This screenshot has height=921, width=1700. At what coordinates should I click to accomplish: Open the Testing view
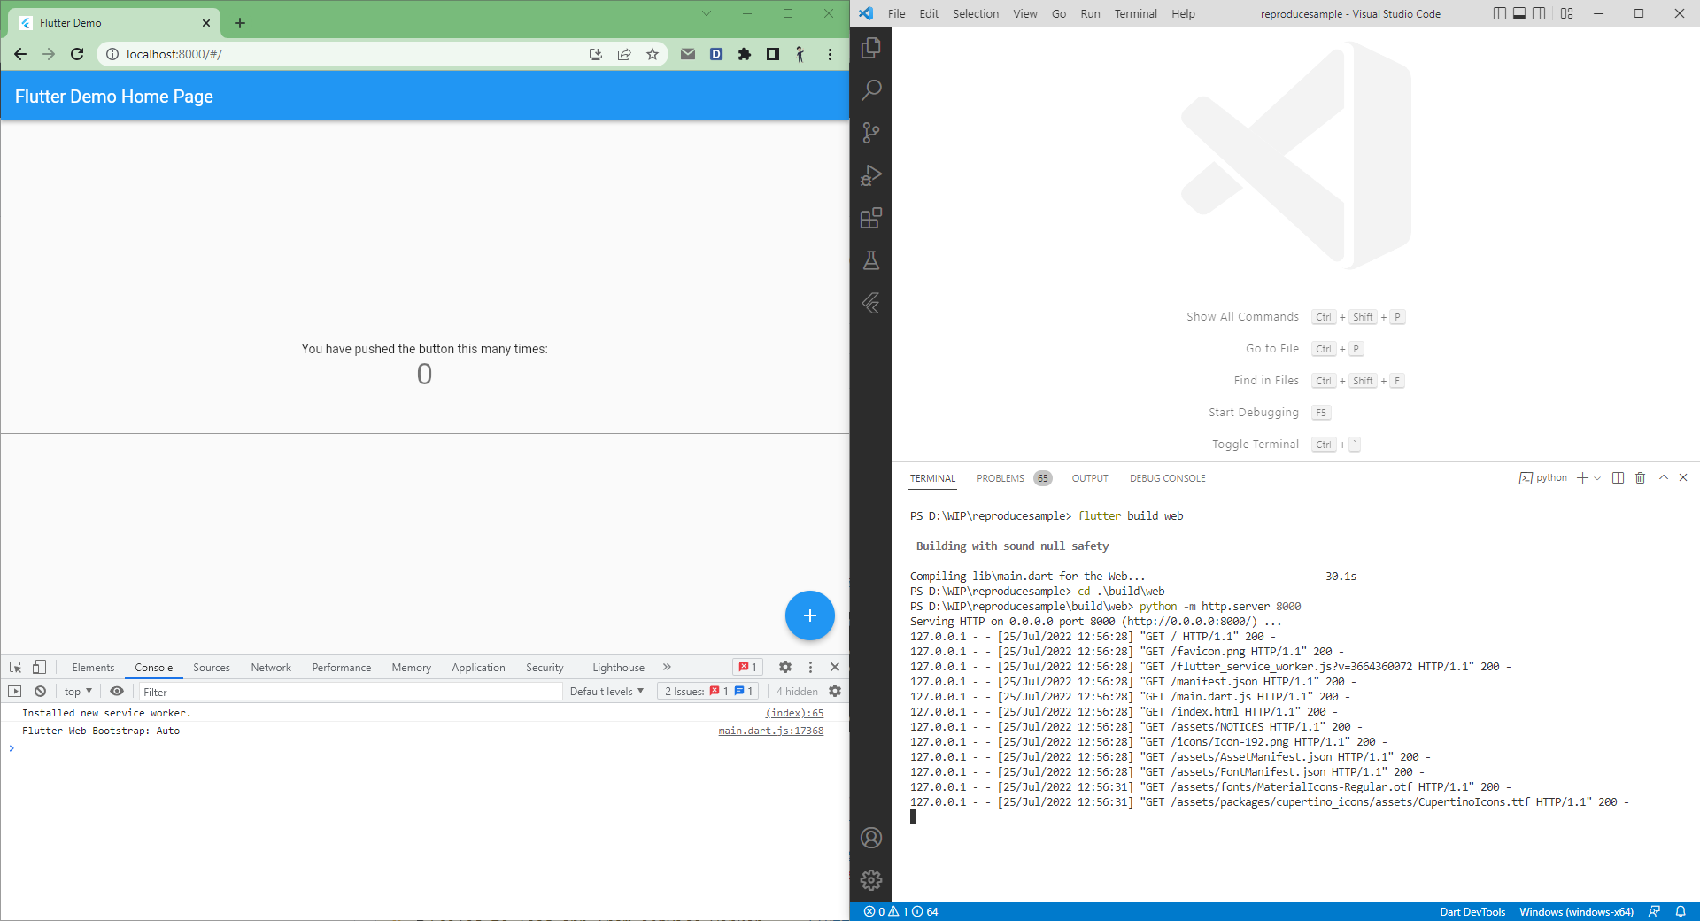872,260
